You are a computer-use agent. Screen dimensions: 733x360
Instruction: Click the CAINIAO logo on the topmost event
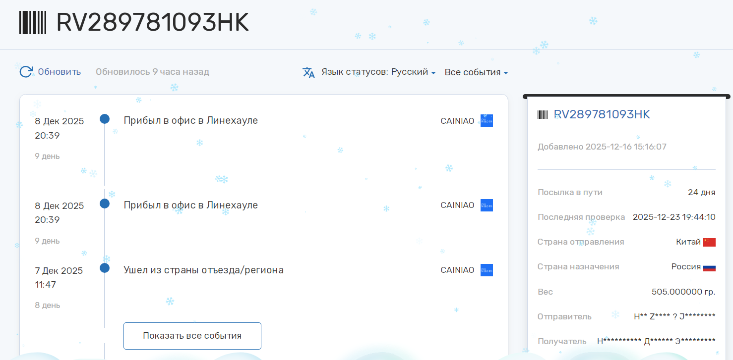coord(487,121)
